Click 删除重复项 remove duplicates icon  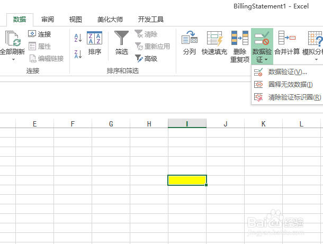[x=240, y=38]
